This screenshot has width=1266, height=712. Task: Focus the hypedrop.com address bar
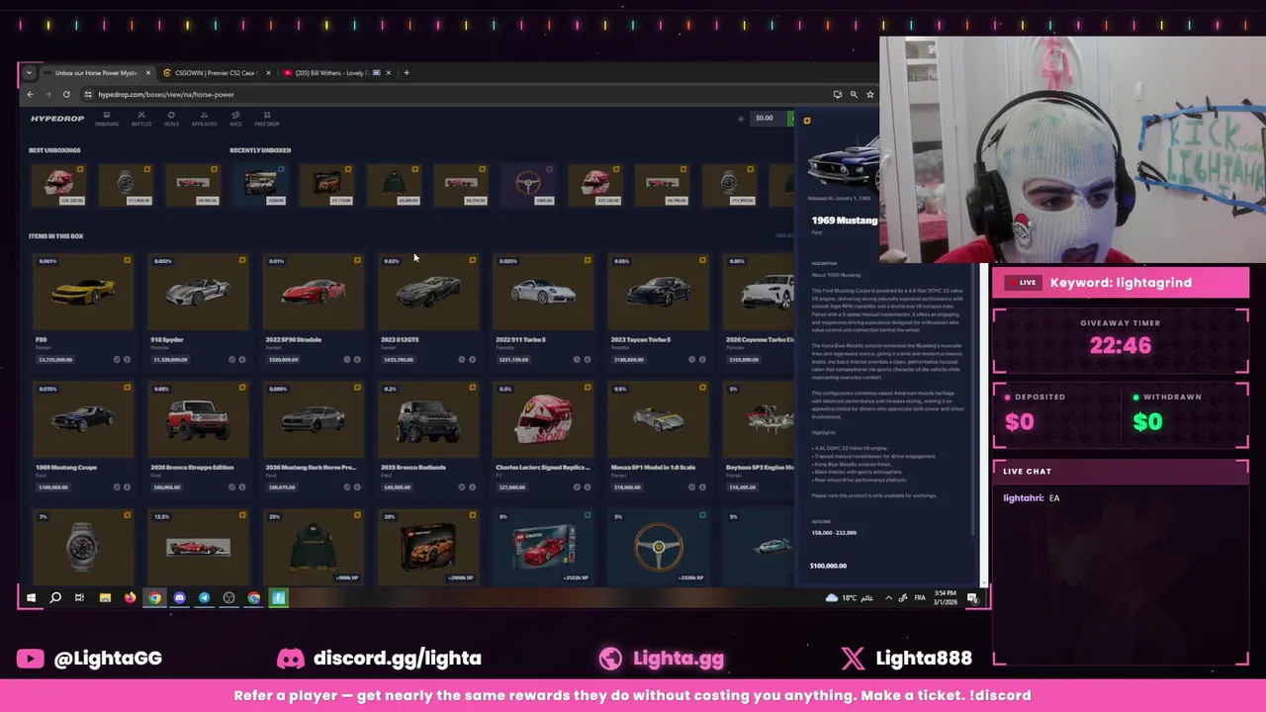point(455,94)
